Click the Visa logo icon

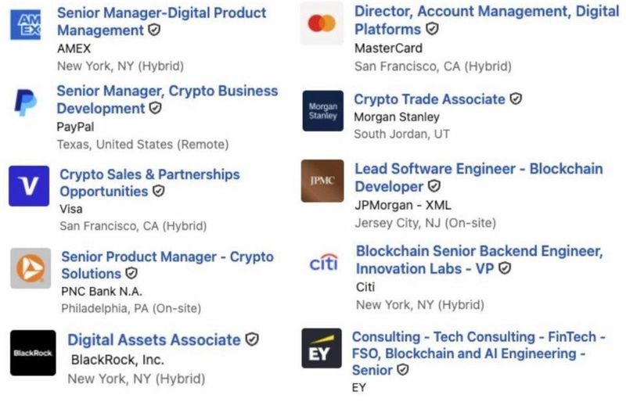point(29,186)
